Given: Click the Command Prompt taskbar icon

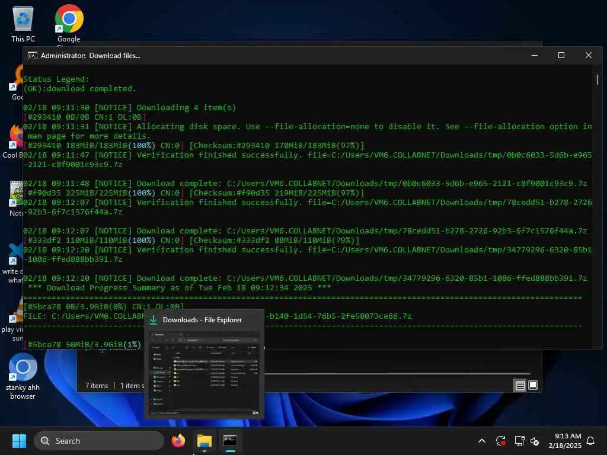Looking at the screenshot, I should coord(230,441).
